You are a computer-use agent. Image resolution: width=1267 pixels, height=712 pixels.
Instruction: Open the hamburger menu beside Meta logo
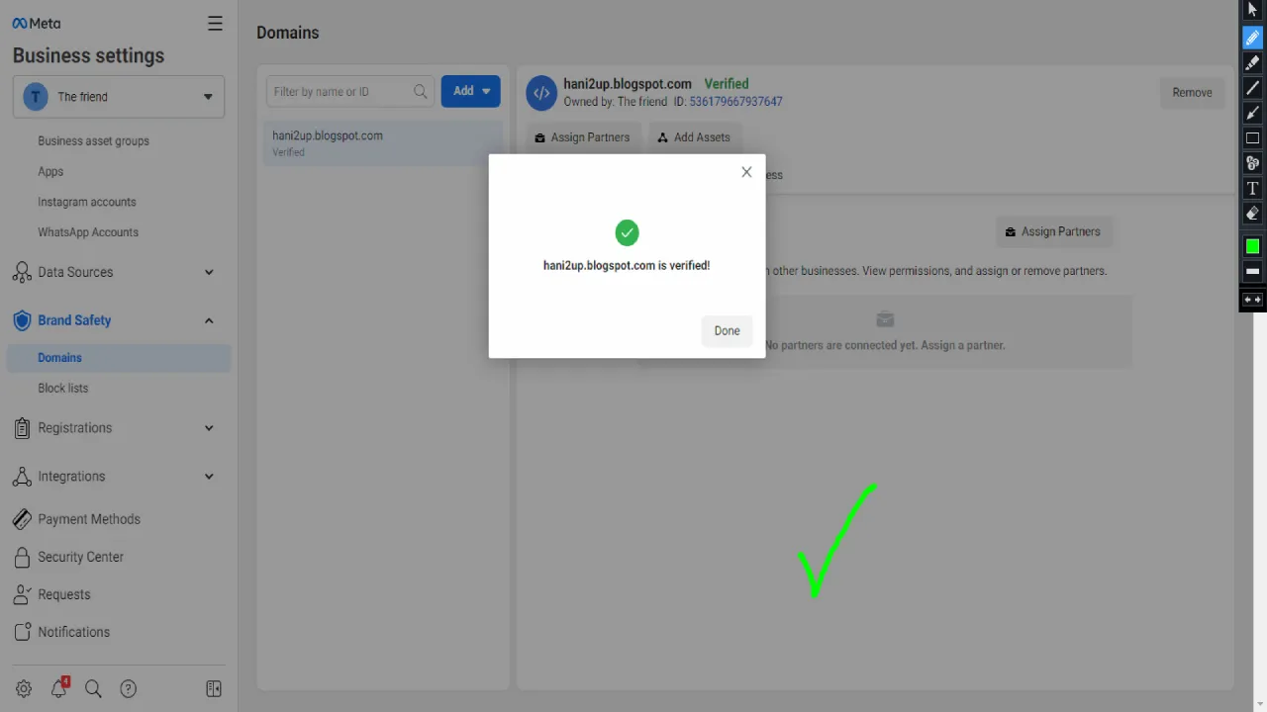tap(215, 24)
